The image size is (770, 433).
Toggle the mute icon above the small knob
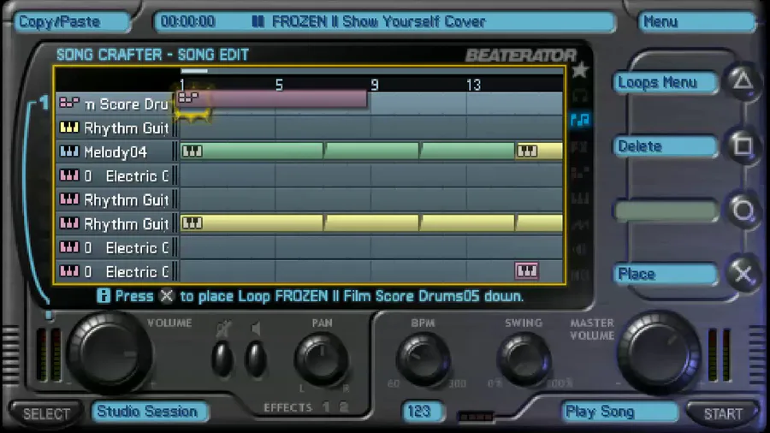tap(223, 329)
